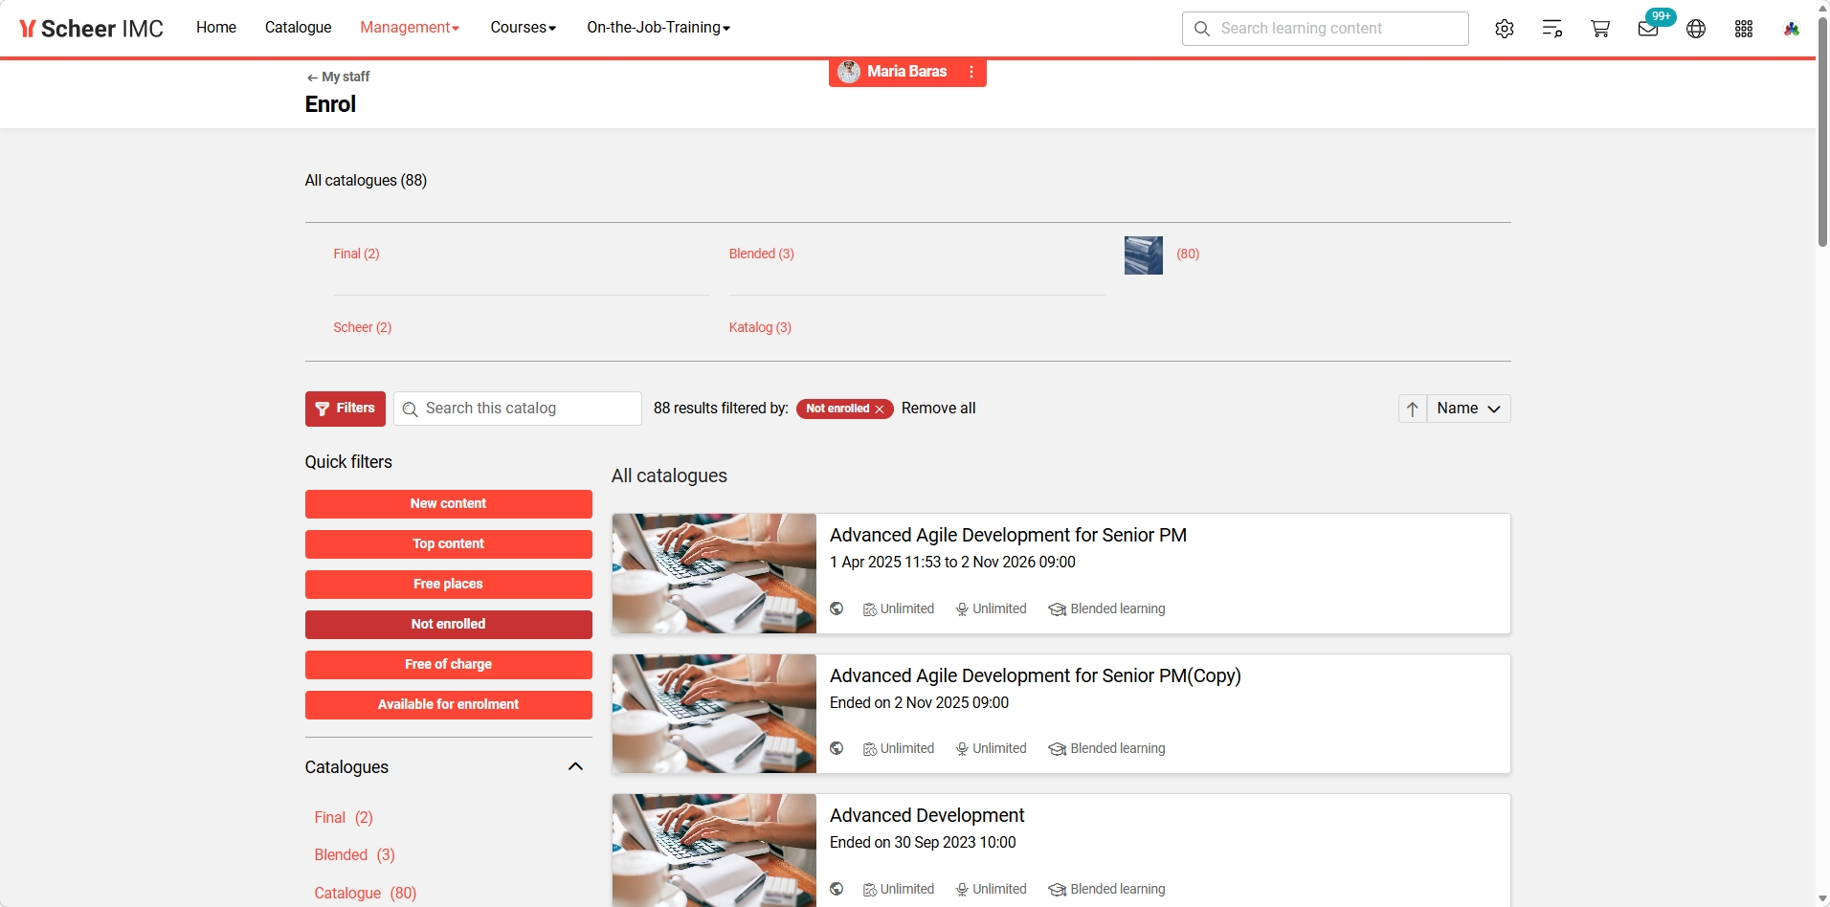Open the apps grid menu
This screenshot has height=907, width=1830.
(x=1744, y=29)
